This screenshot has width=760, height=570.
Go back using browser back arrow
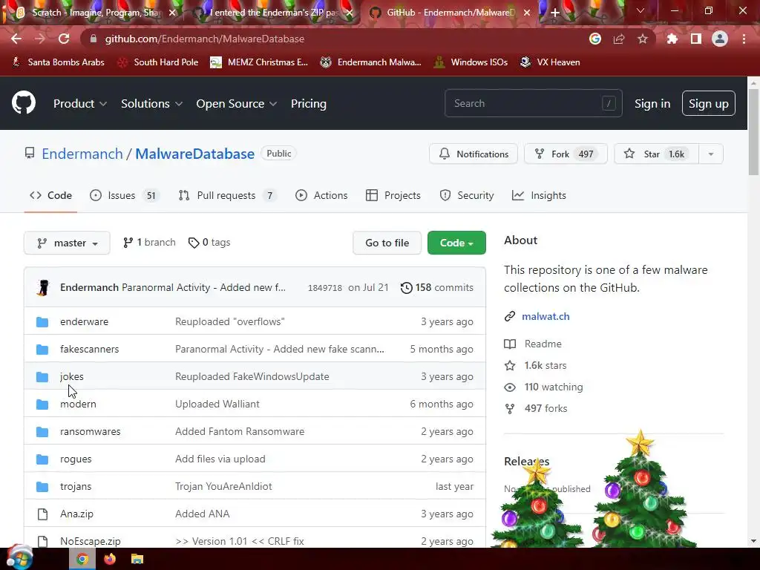pos(16,39)
